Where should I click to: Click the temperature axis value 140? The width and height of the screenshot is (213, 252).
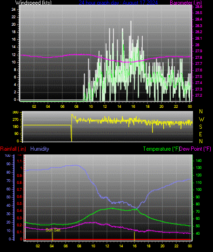199,161
